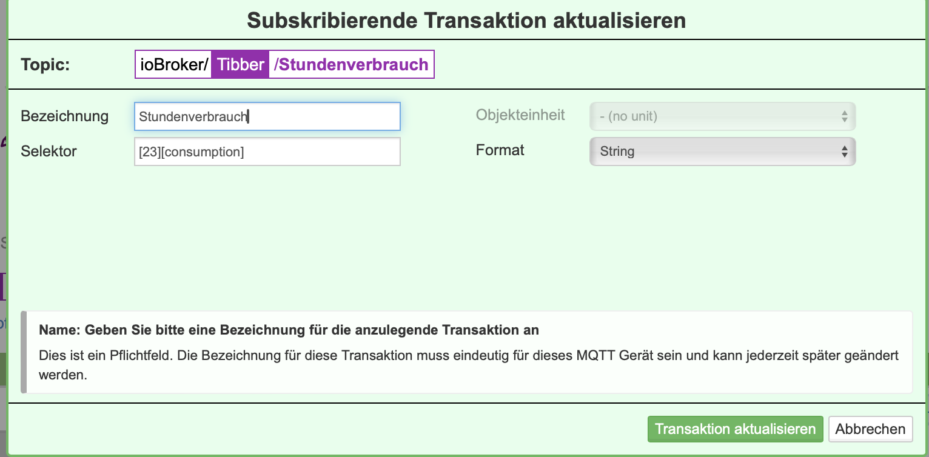Cancel with the Abbrechen button
Viewport: 929px width, 457px height.
click(870, 429)
